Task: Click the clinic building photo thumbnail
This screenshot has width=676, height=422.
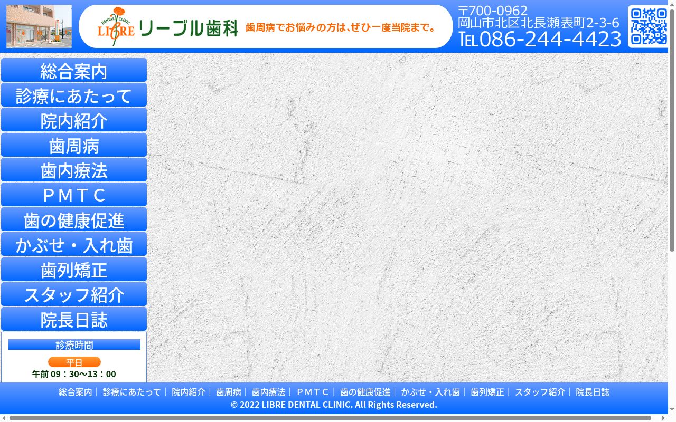Action: pyautogui.click(x=39, y=26)
